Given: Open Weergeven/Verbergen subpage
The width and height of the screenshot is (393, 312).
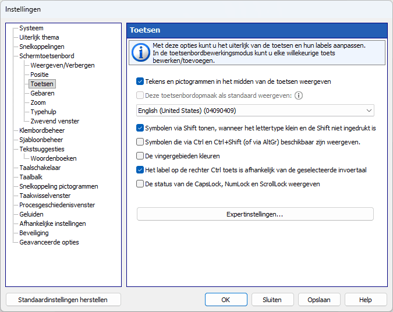Looking at the screenshot, I should coord(62,65).
